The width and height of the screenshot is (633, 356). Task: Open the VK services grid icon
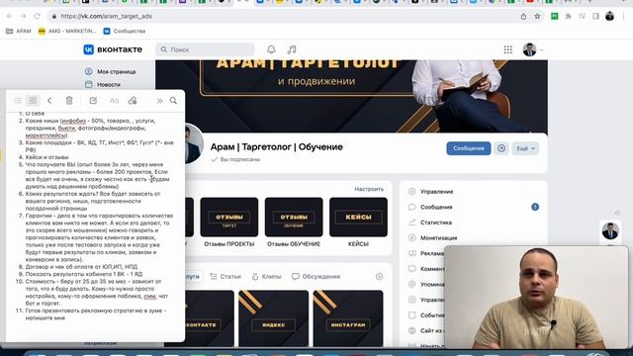click(507, 49)
